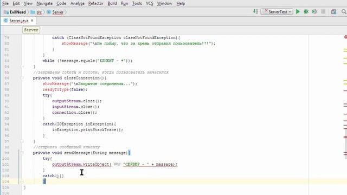Open the ServerTest run configuration dropdown
Viewport: 347px width, 195px height.
pyautogui.click(x=277, y=12)
